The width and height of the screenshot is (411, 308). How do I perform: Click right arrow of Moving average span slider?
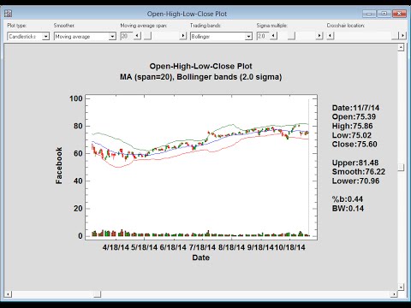click(x=183, y=36)
